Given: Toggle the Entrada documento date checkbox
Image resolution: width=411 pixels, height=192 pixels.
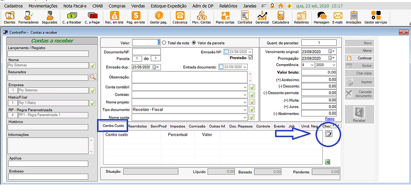Looking at the screenshot, I should coord(221,67).
